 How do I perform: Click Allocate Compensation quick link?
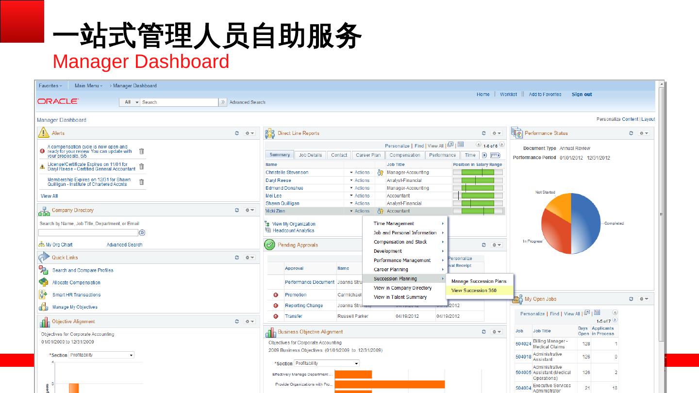(76, 283)
